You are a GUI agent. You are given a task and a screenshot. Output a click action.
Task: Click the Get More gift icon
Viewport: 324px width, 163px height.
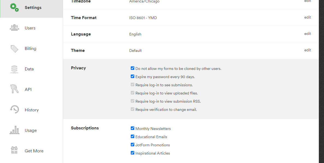tap(14, 150)
